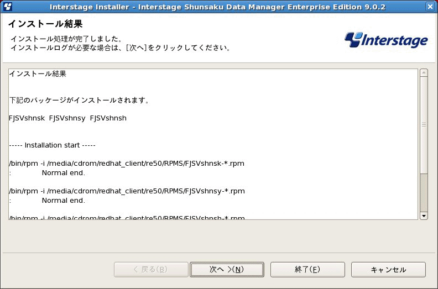
Task: Click the '下記のパッケージがインストールされます。' line
Action: [79, 100]
